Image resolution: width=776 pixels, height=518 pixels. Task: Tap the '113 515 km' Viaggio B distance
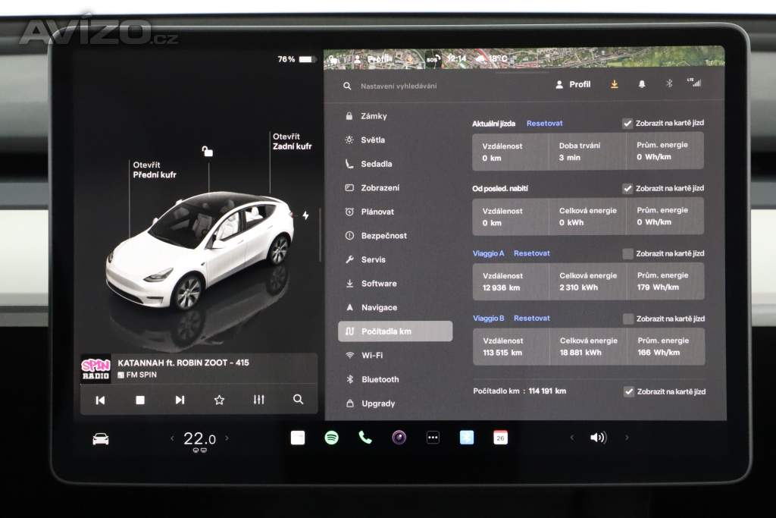pos(503,353)
